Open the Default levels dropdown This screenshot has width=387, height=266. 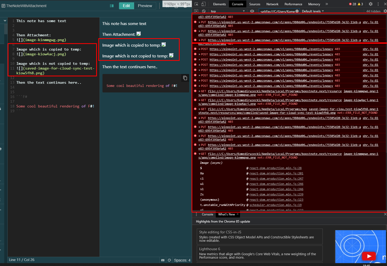coord(313,11)
